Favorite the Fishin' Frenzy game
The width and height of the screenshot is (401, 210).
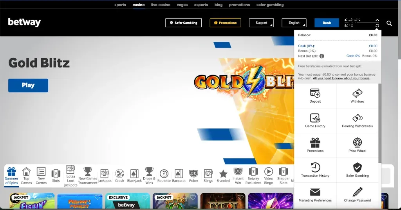pyautogui.click(x=98, y=197)
